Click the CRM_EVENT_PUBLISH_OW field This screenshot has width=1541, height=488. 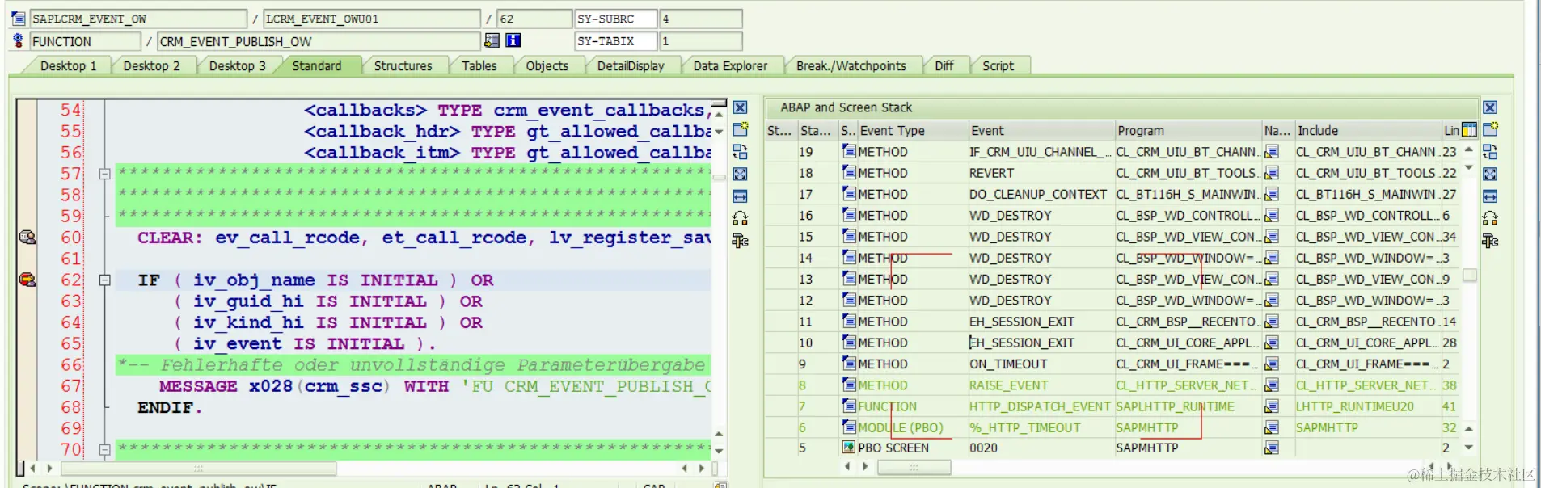[x=319, y=41]
